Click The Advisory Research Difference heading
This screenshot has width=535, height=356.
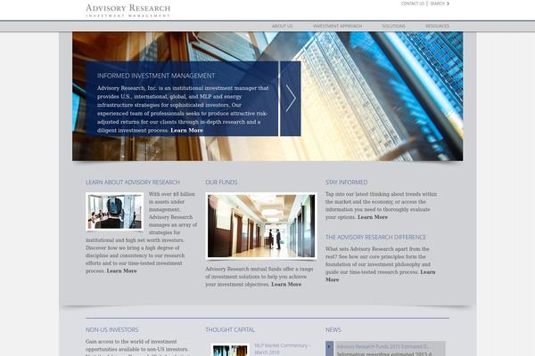tap(375, 237)
